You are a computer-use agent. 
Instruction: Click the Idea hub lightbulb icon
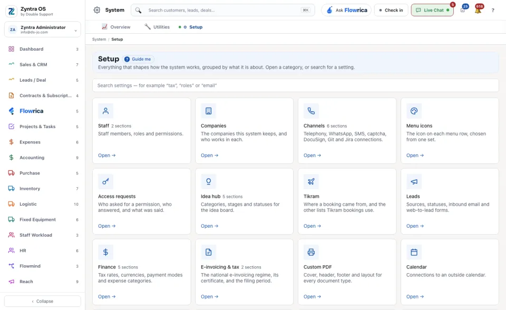209,181
